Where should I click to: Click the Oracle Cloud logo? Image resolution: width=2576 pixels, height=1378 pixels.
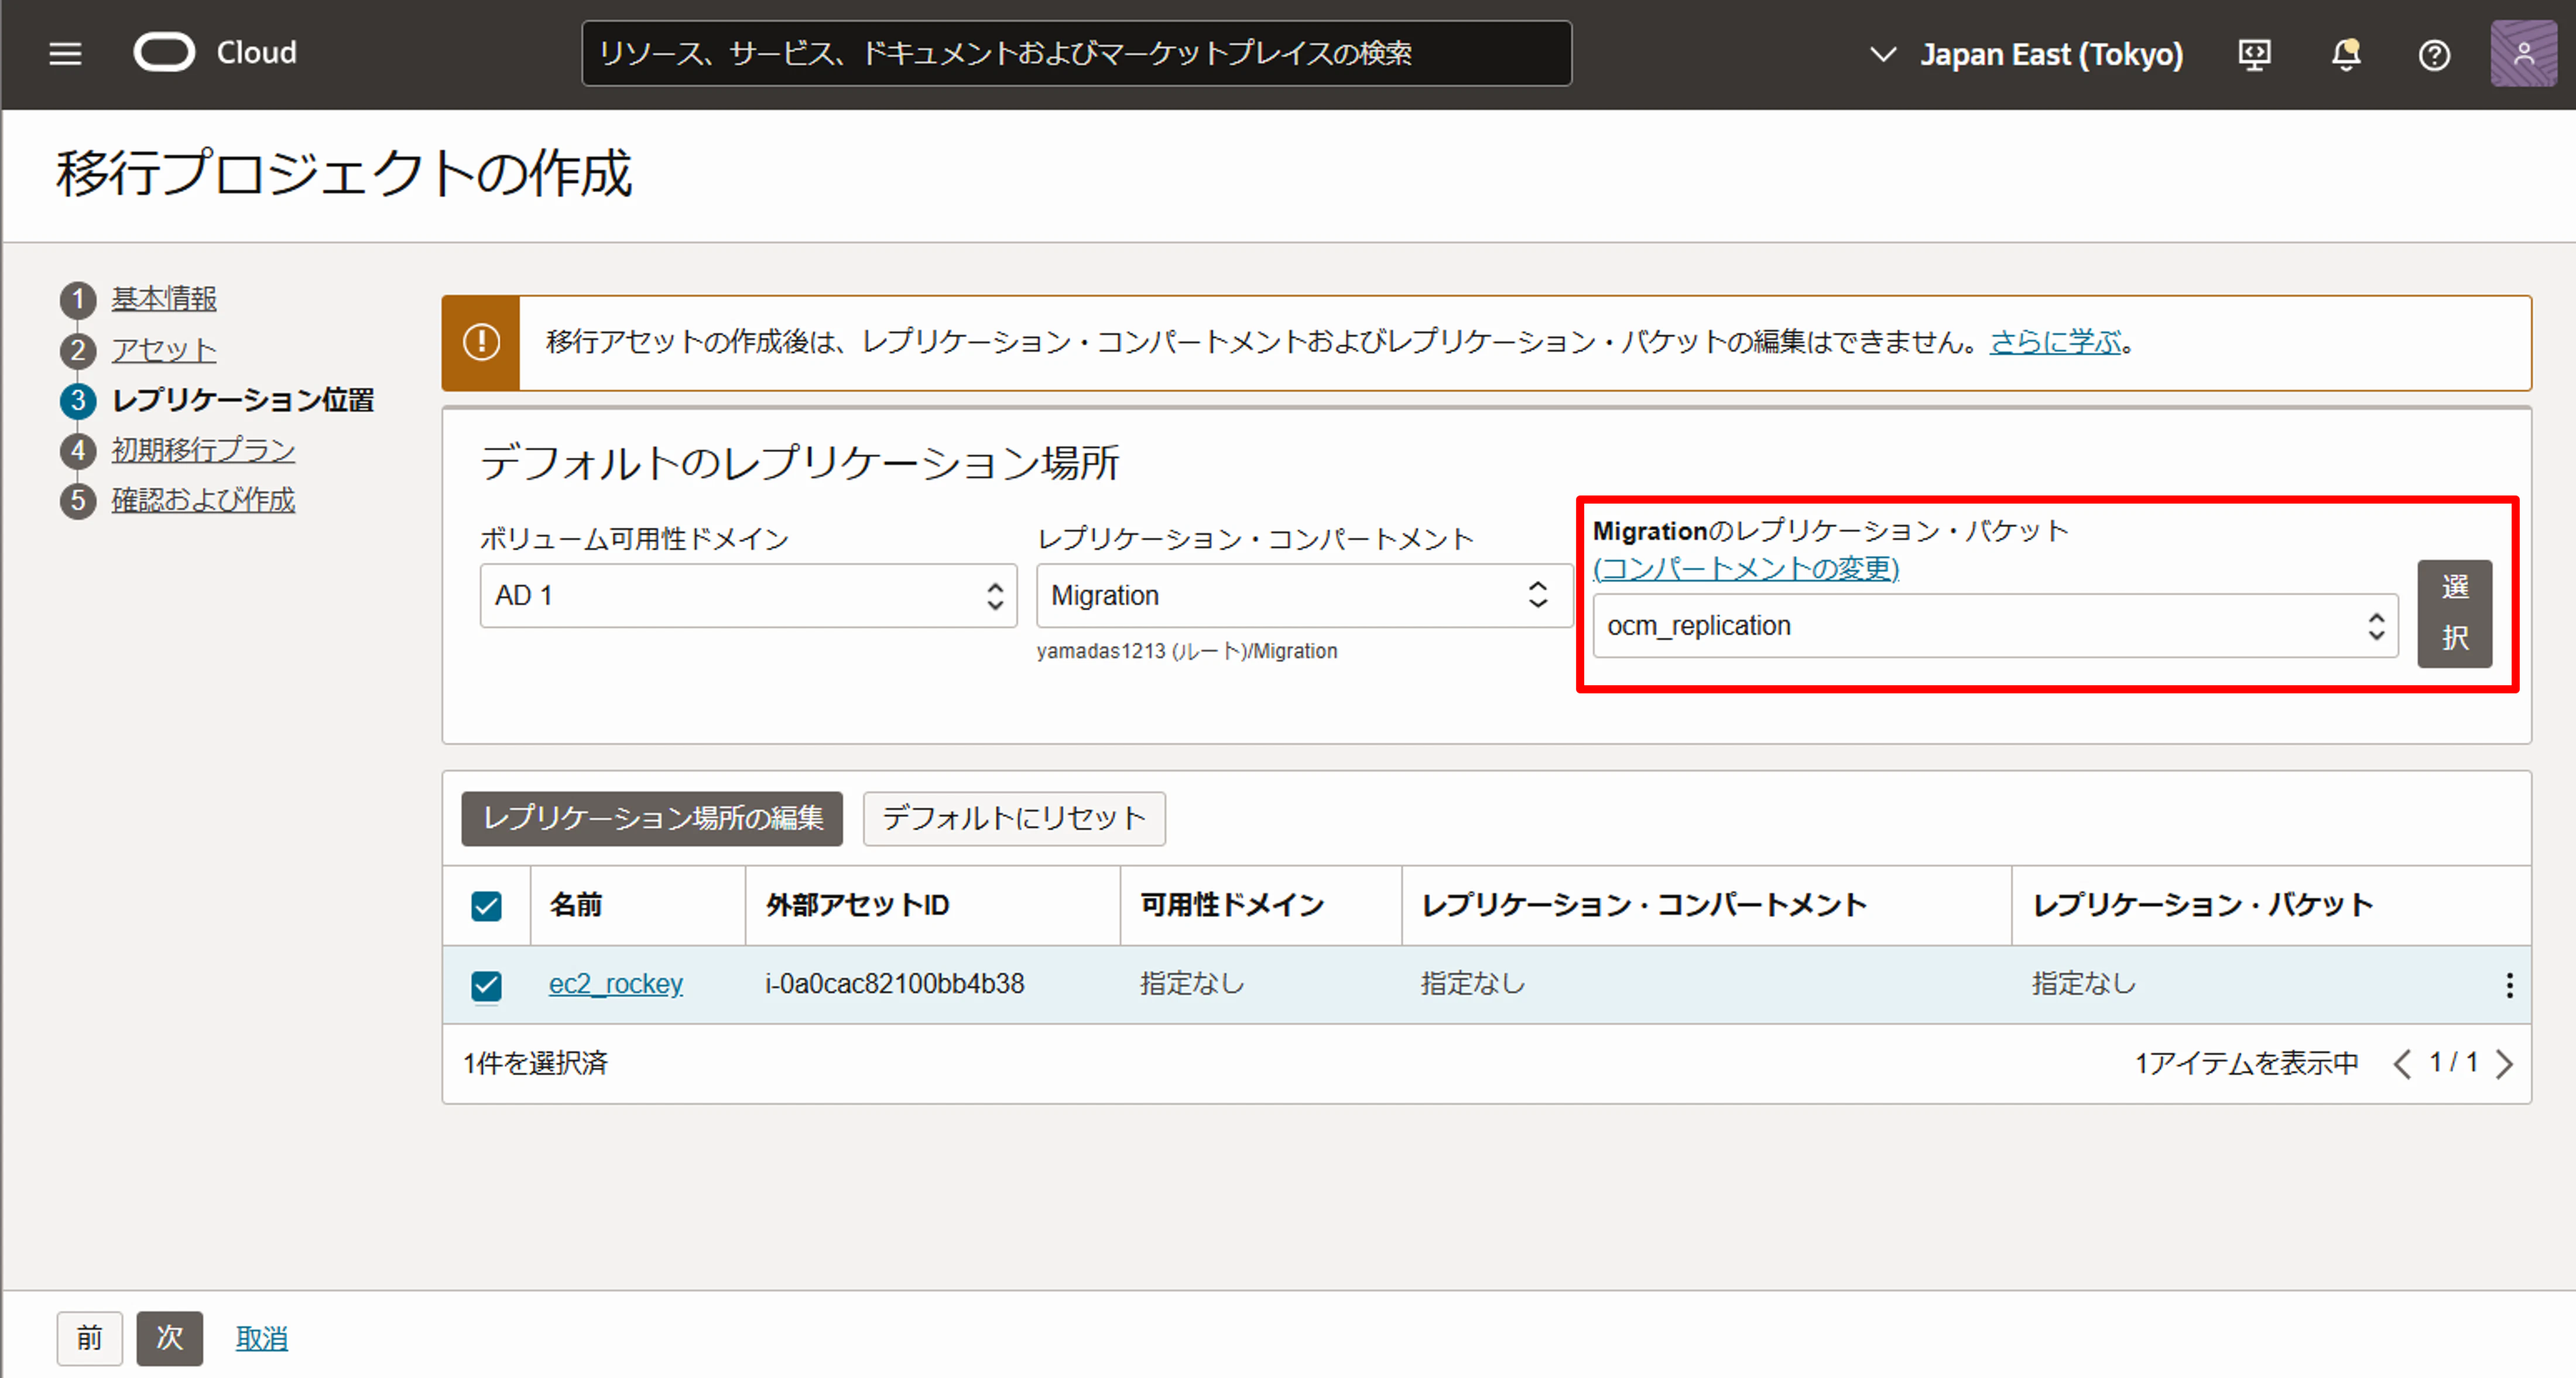216,53
